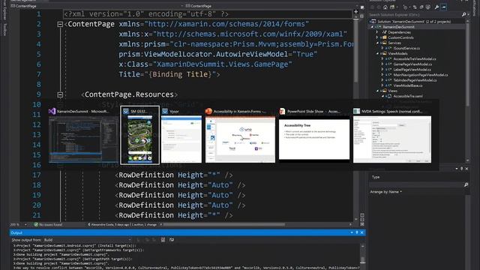Click the Collapse All icon in Solution Explorer toolbar
Image resolution: width=480 pixels, height=270 pixels.
(x=421, y=7)
